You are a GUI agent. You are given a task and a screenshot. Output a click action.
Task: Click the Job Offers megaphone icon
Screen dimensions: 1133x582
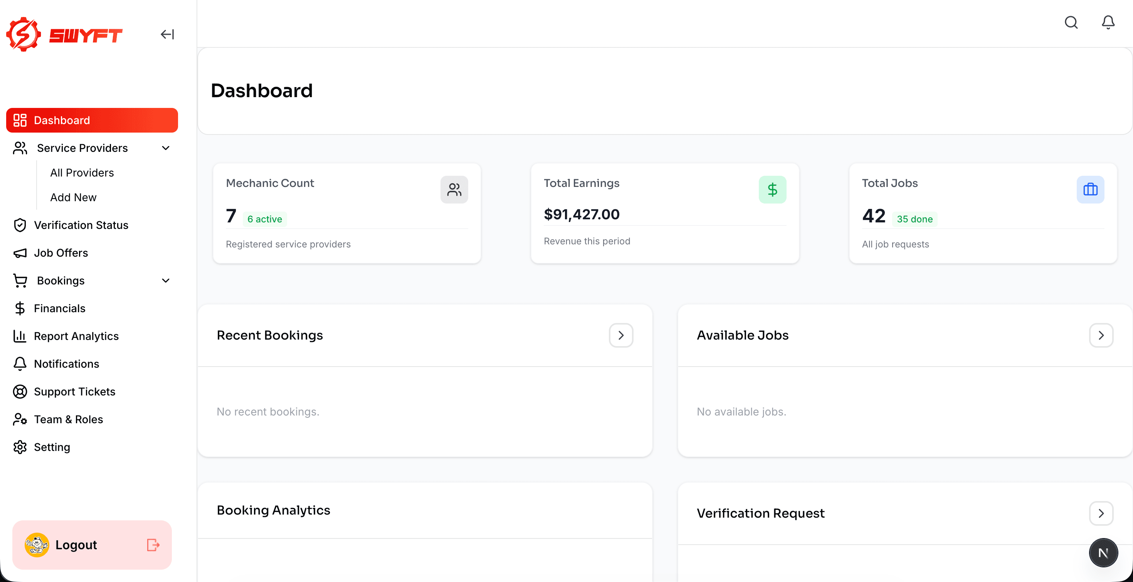point(20,252)
